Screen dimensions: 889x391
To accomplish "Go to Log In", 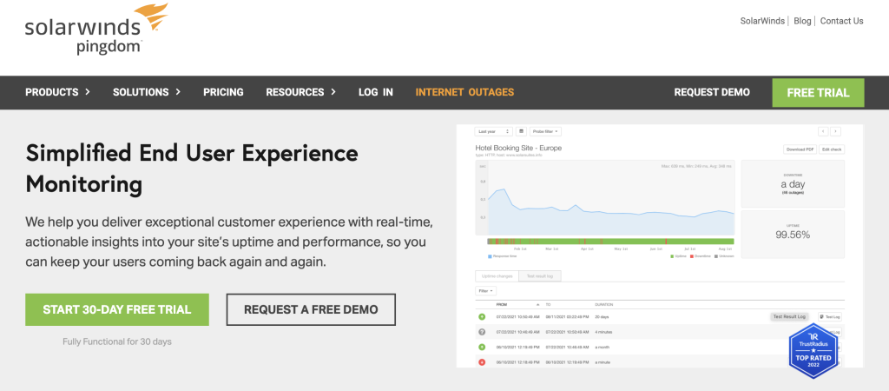I will click(x=375, y=92).
